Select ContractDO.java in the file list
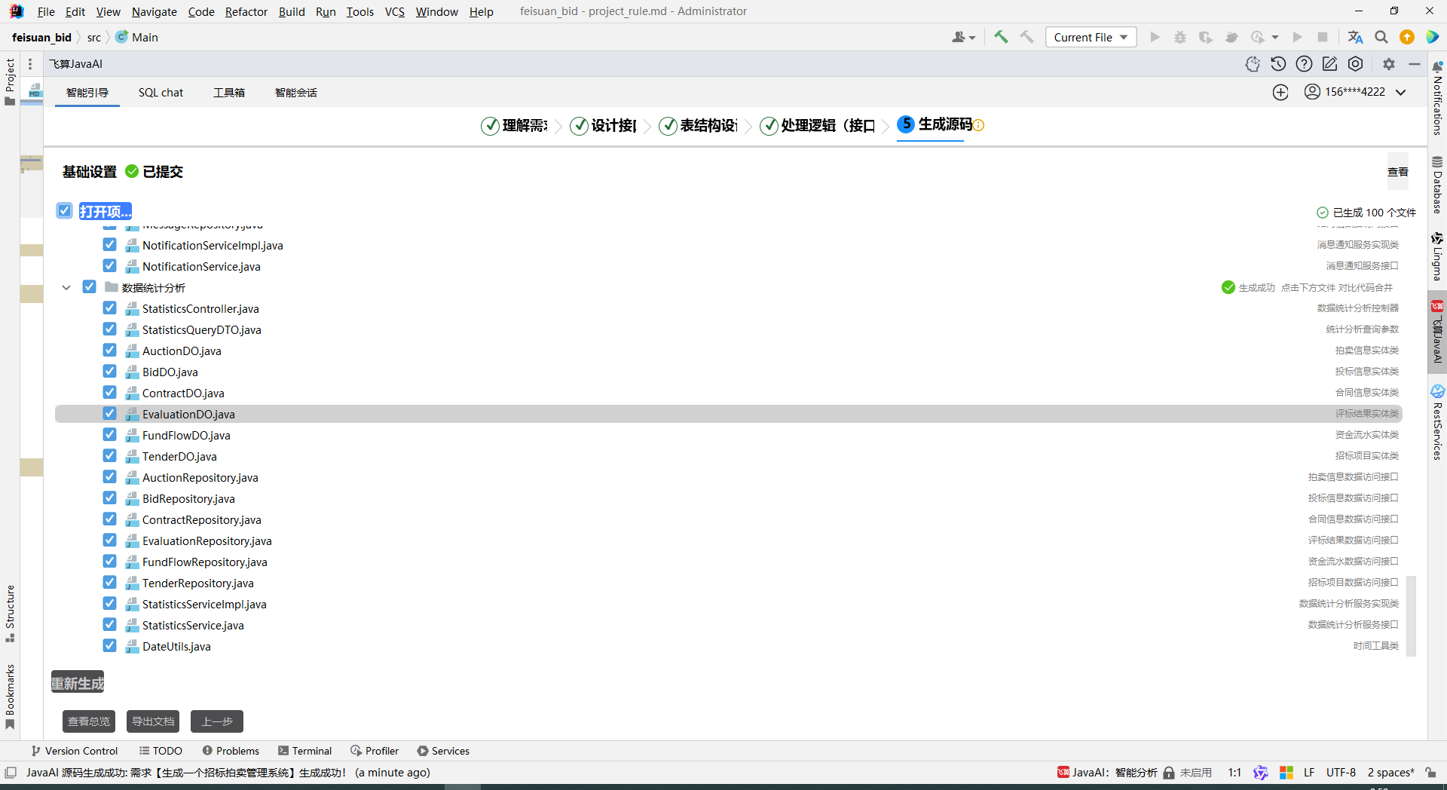This screenshot has height=790, width=1447. 729,393
